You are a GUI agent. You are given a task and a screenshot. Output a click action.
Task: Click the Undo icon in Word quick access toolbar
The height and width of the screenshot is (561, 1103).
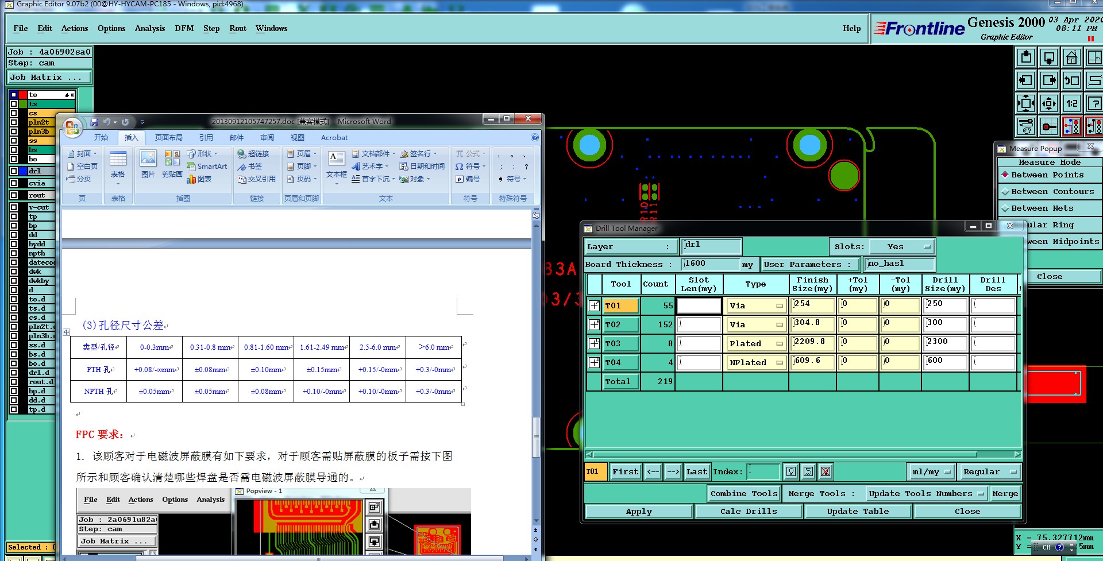(107, 122)
